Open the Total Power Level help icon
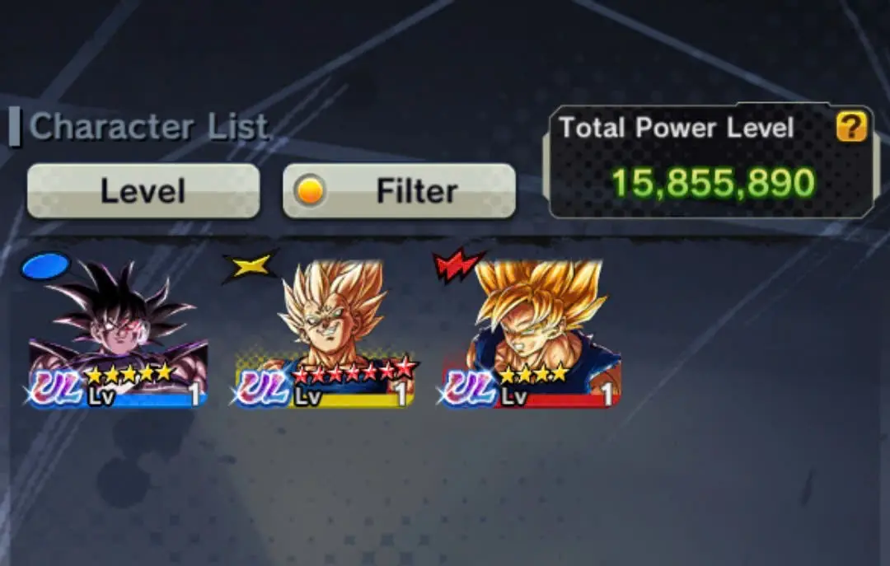The height and width of the screenshot is (566, 890). 850,126
